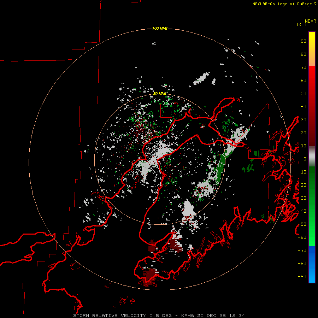Click the -10 value on the velocity scale
This screenshot has height=318, width=318.
point(302,172)
